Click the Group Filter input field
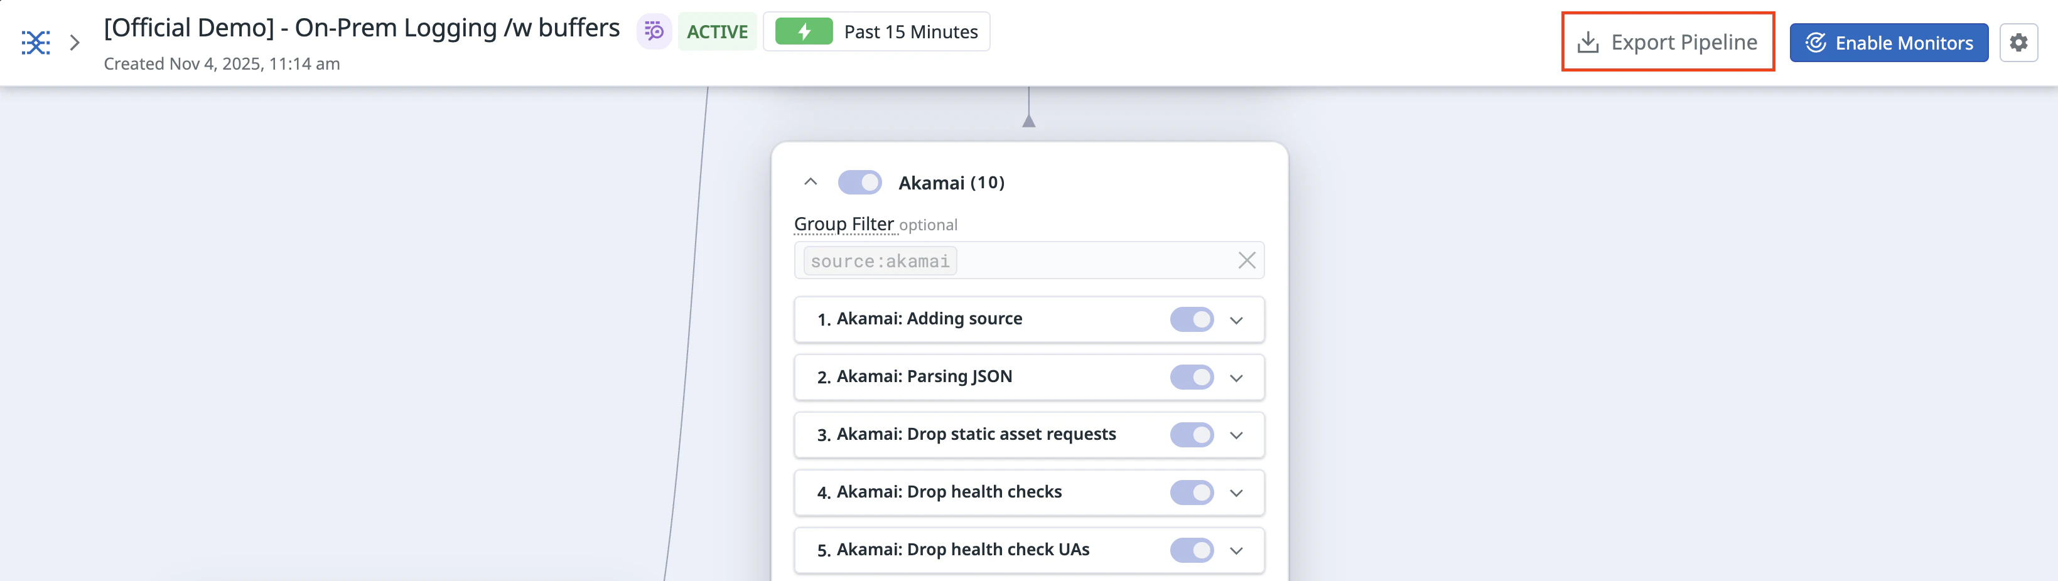The image size is (2058, 581). tap(1094, 260)
